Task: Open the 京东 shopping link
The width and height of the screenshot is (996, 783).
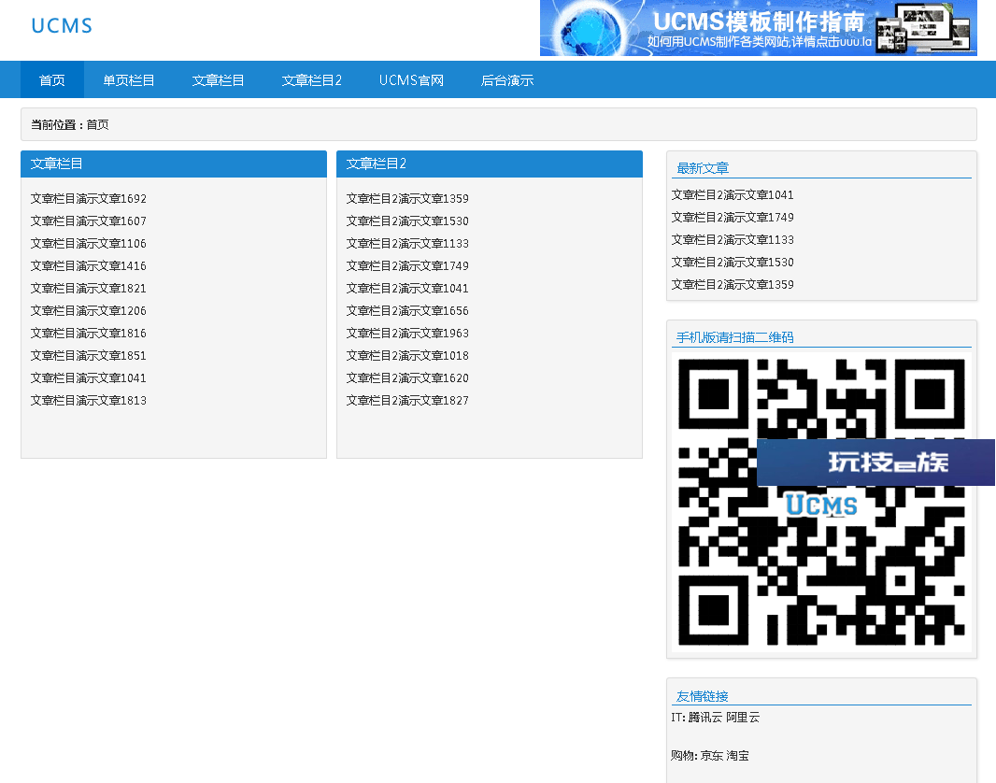Action: [x=711, y=756]
